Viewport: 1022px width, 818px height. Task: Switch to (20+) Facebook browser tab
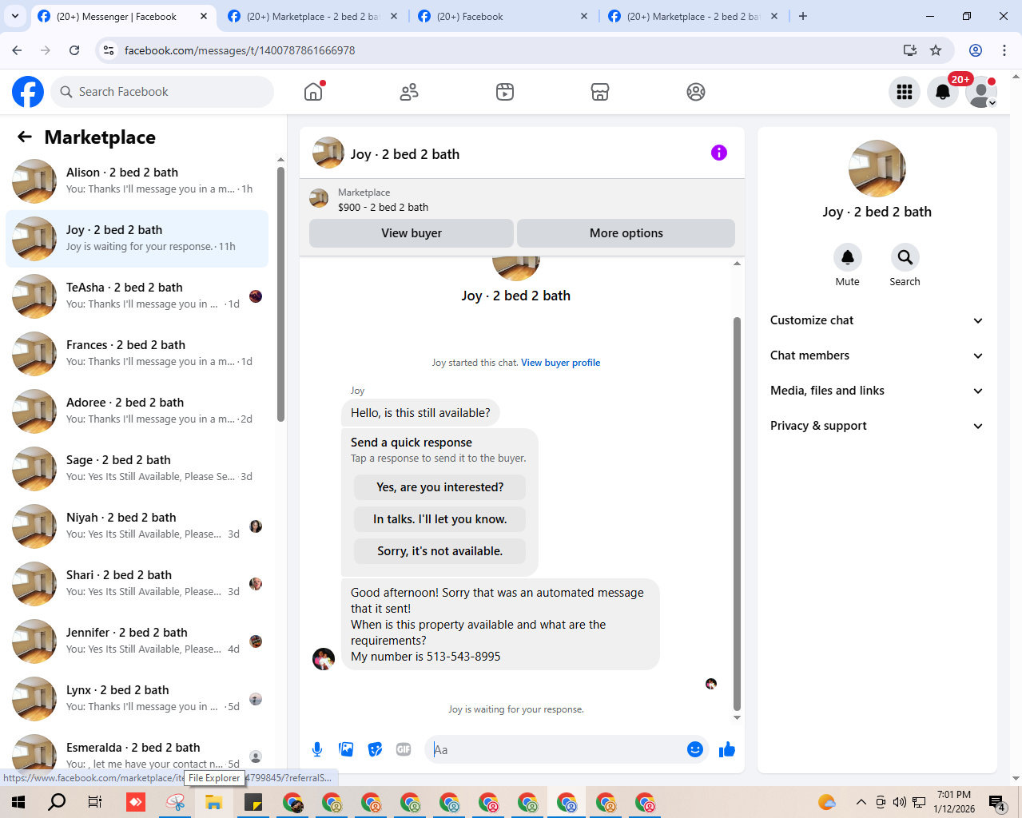coord(502,16)
